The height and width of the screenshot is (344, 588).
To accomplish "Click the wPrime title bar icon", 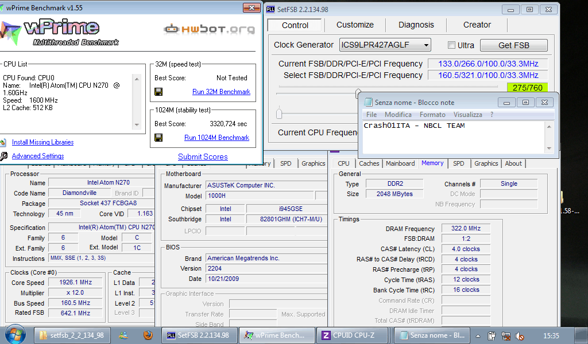I will (2, 8).
